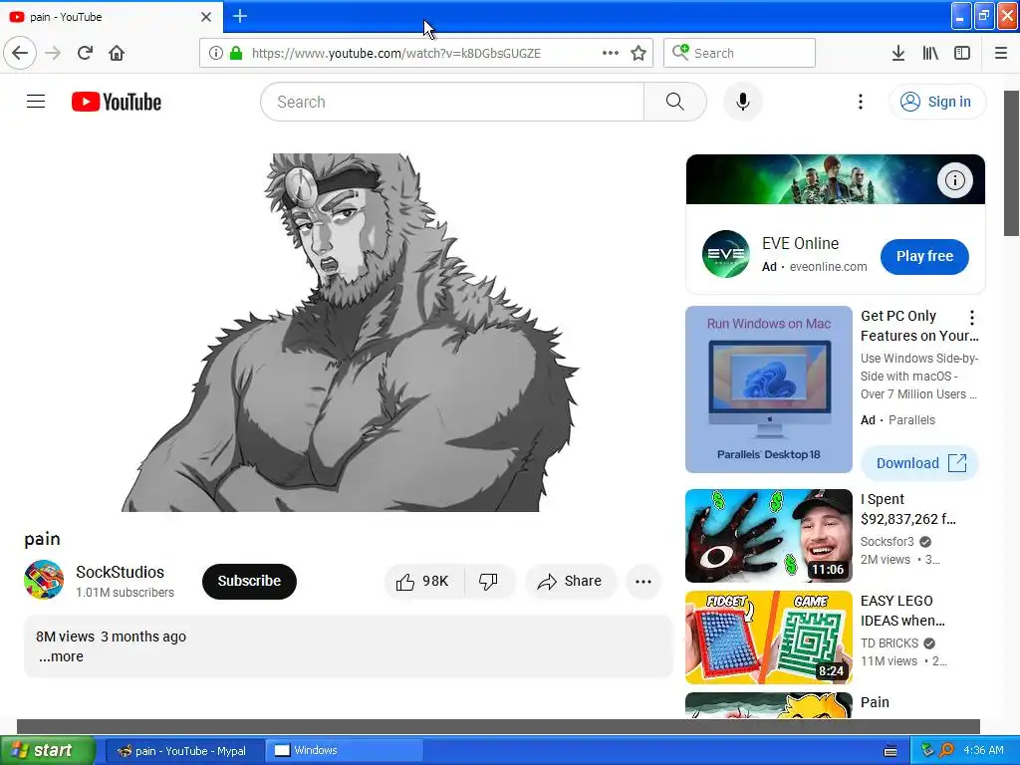
Task: Click the 4:36 AM taskbar clock
Action: 983,750
